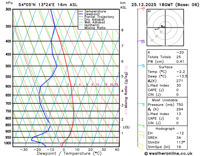
Task: Click the Most Unstable θe value '294'
Action: 180,109
